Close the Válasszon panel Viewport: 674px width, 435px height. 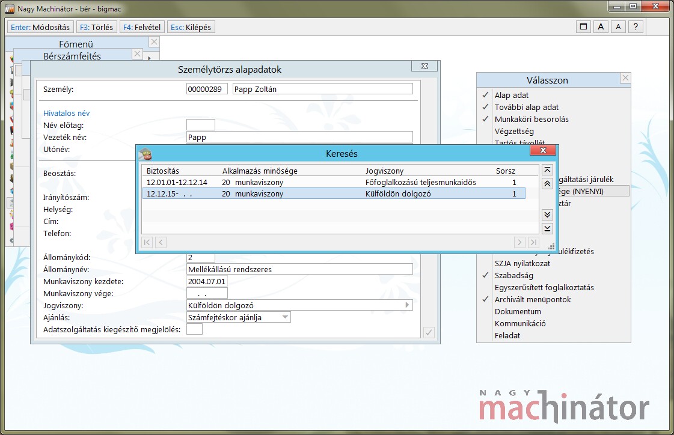pos(625,78)
